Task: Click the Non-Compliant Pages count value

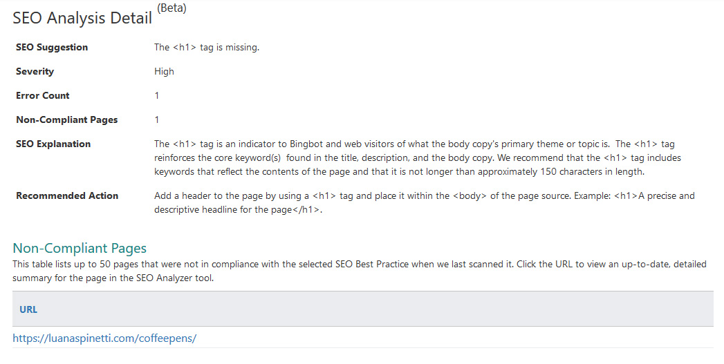Action: click(157, 120)
